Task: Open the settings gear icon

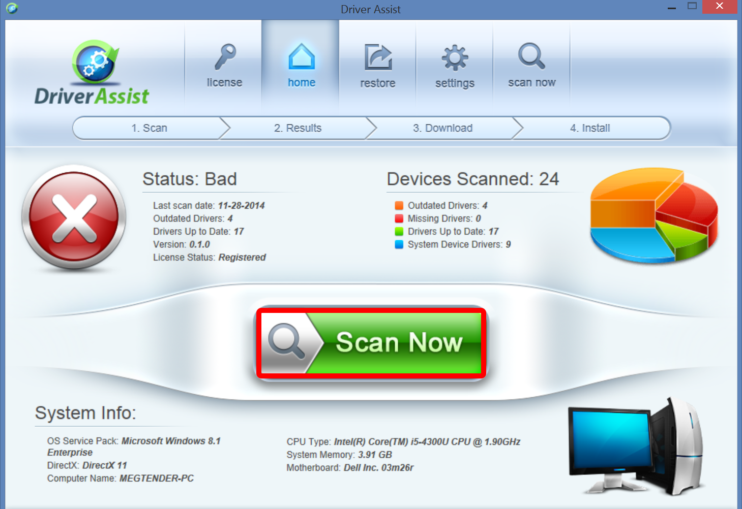Action: [x=455, y=58]
